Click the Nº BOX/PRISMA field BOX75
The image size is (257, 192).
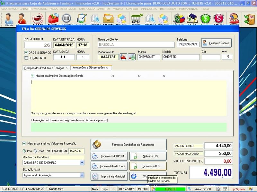pos(76,151)
